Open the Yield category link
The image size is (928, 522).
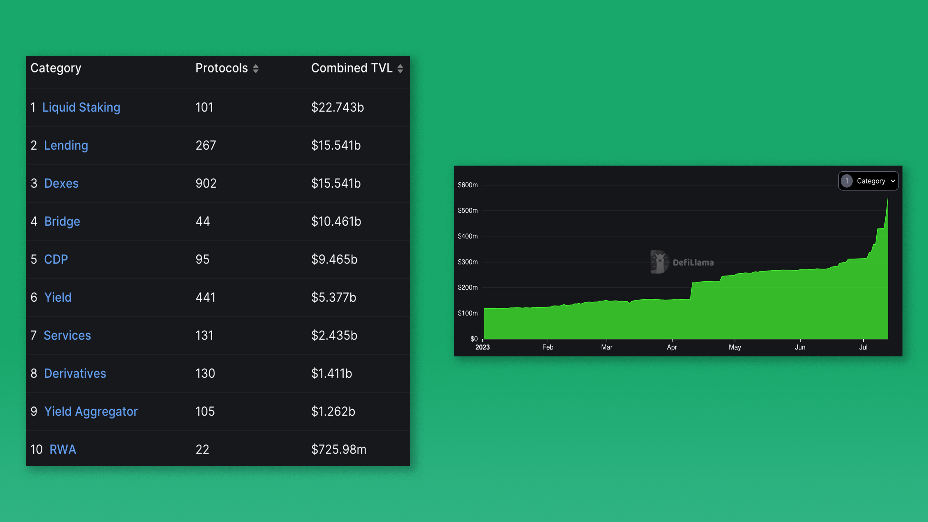click(x=58, y=297)
